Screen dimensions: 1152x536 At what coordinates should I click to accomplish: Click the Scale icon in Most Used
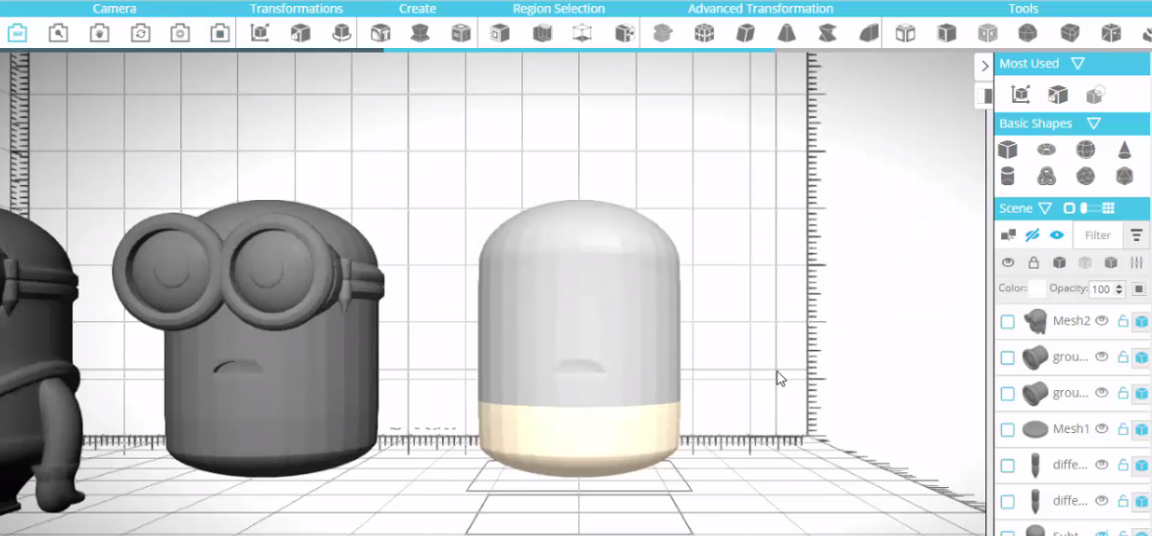(x=1057, y=94)
